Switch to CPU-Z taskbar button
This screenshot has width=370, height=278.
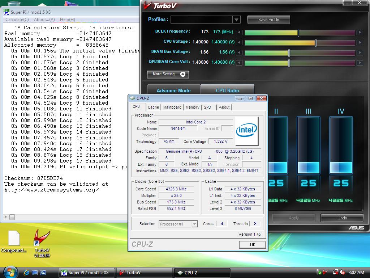pyautogui.click(x=202, y=273)
